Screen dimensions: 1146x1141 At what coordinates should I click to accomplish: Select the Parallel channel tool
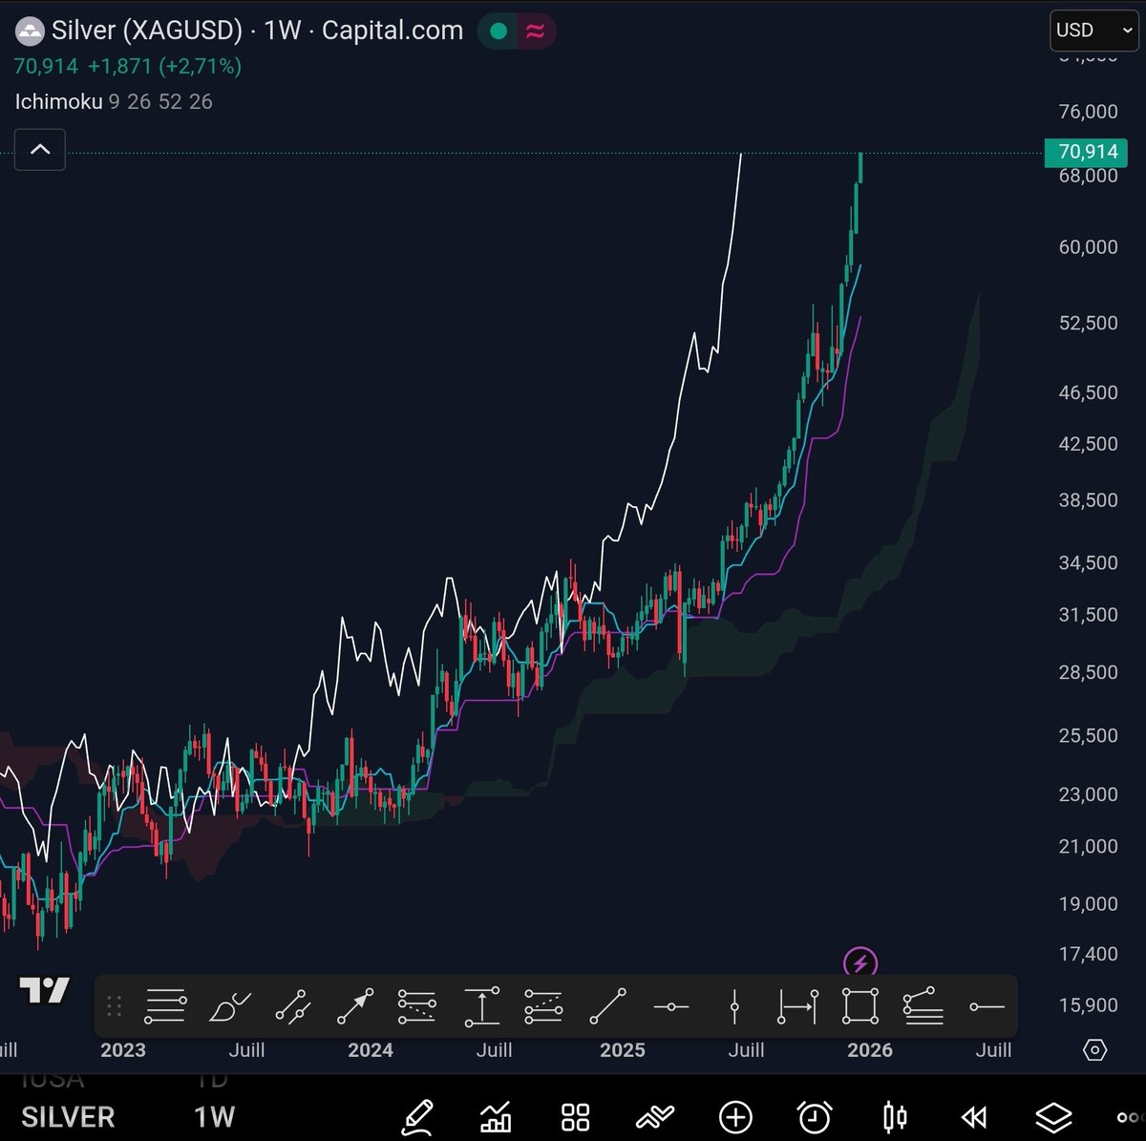tap(292, 1005)
